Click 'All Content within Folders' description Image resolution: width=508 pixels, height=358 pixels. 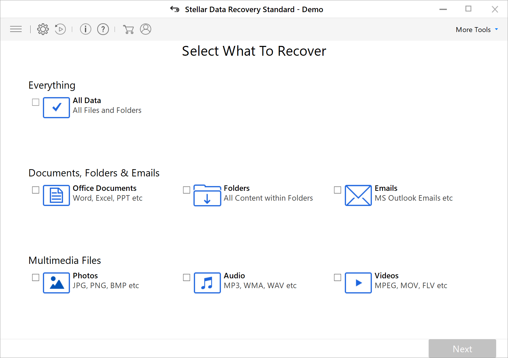(268, 198)
